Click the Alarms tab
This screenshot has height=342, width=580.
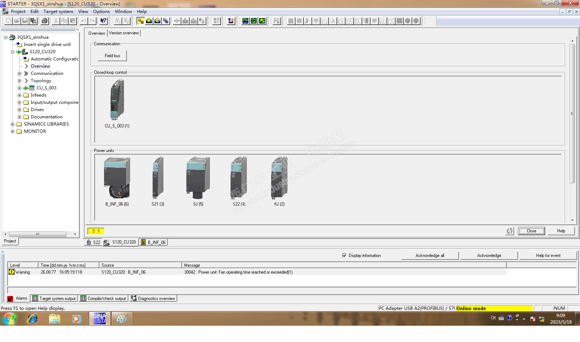coord(18,299)
